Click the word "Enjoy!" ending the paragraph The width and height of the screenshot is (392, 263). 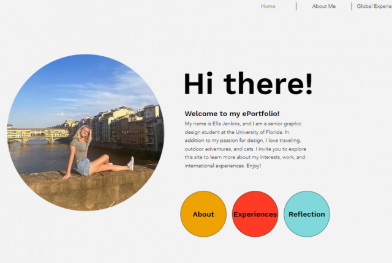pyautogui.click(x=254, y=165)
